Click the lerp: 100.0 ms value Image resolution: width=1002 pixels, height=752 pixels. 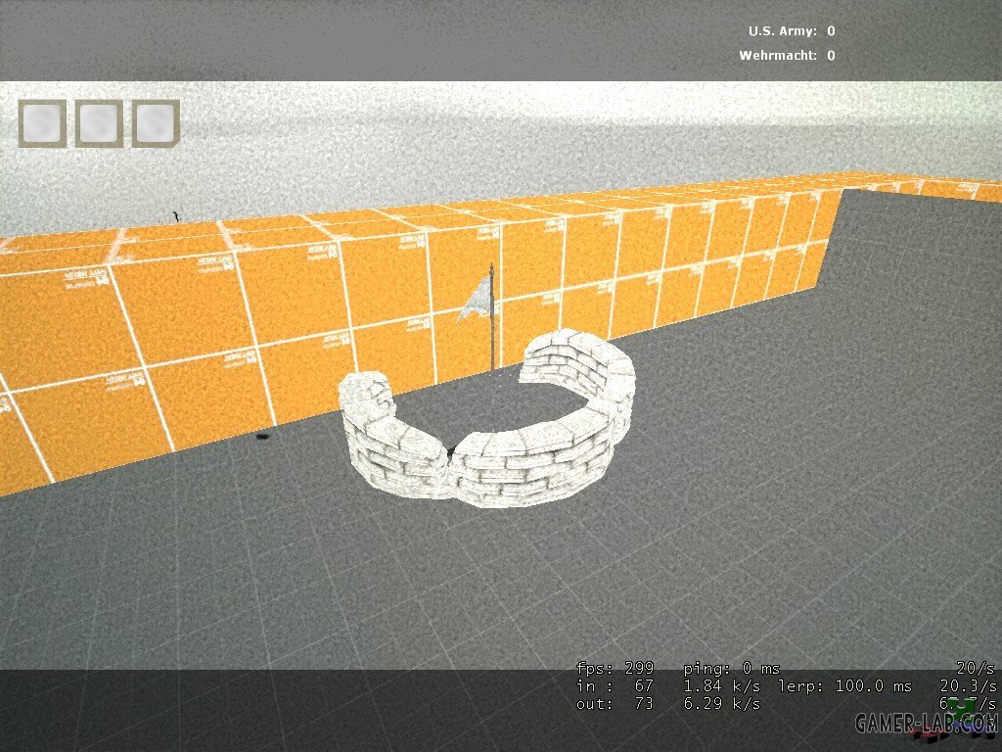[844, 686]
